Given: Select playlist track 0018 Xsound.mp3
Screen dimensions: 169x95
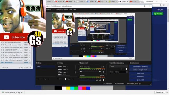Looking at the screenshot, I should [x=16, y=63].
